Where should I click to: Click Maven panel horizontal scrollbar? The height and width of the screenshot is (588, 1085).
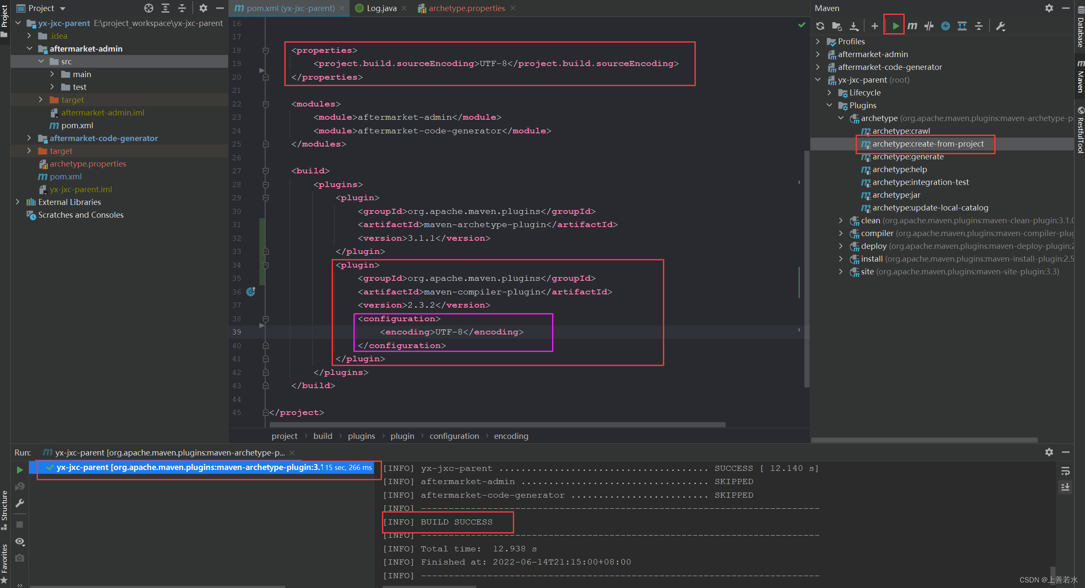click(924, 440)
